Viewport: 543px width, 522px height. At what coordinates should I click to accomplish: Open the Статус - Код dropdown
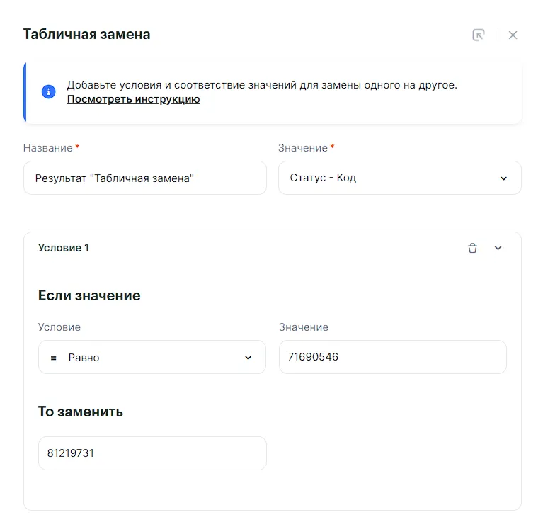[399, 178]
